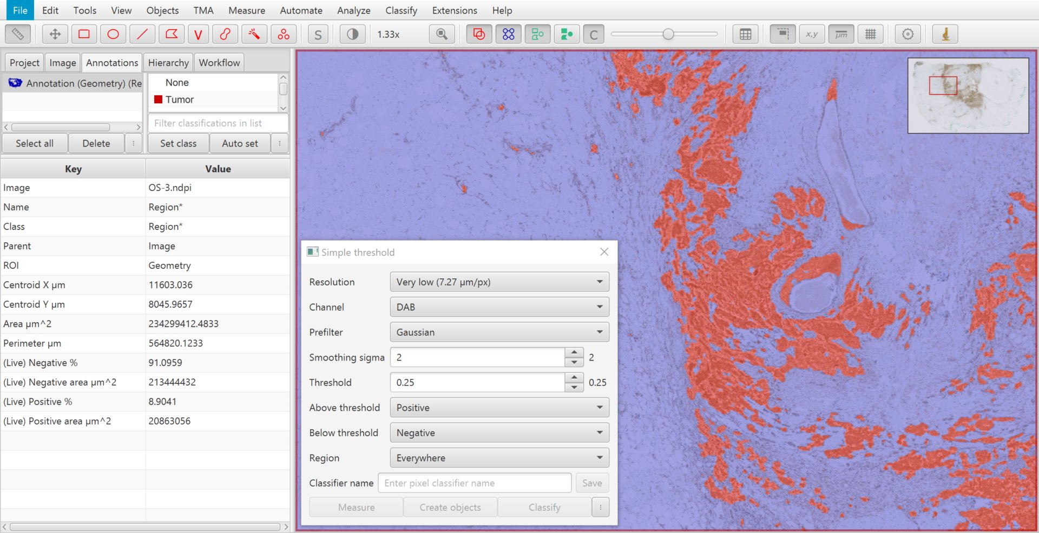Open the Resolution dropdown
Image resolution: width=1039 pixels, height=533 pixels.
(x=499, y=282)
